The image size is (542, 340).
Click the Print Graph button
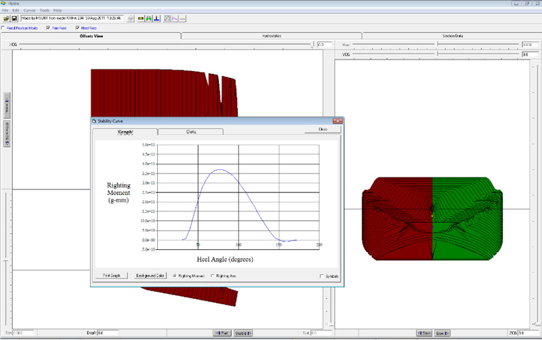point(111,276)
